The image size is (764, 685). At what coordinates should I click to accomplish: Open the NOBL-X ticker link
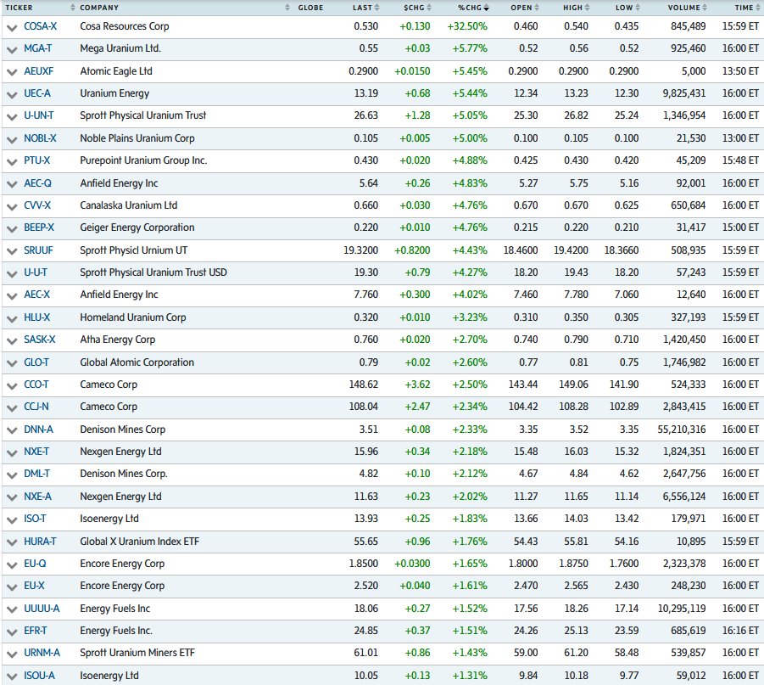click(x=40, y=138)
